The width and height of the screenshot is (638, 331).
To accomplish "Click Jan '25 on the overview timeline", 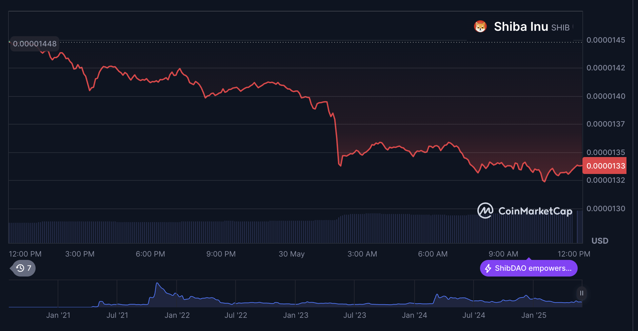I will pyautogui.click(x=534, y=315).
